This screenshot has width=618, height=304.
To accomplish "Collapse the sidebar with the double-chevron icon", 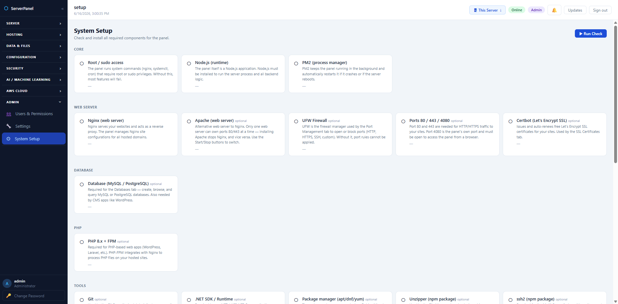I will (62, 9).
